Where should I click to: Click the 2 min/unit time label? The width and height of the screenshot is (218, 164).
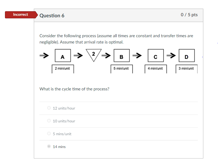(63, 69)
